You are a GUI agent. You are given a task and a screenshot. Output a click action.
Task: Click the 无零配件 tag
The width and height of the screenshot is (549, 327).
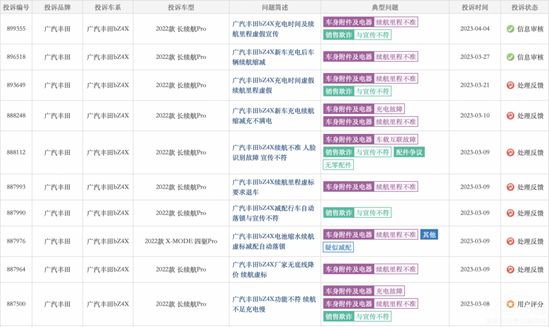click(338, 165)
